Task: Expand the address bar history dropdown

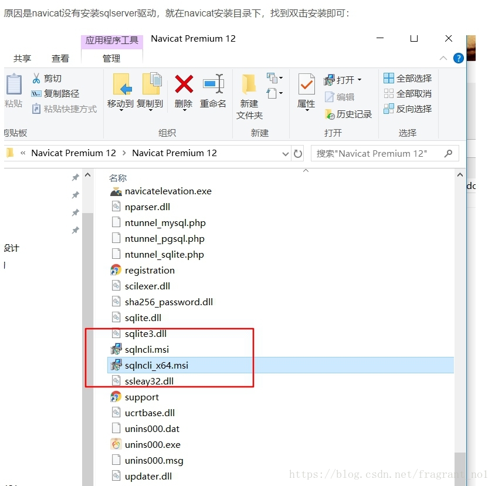Action: click(x=286, y=154)
